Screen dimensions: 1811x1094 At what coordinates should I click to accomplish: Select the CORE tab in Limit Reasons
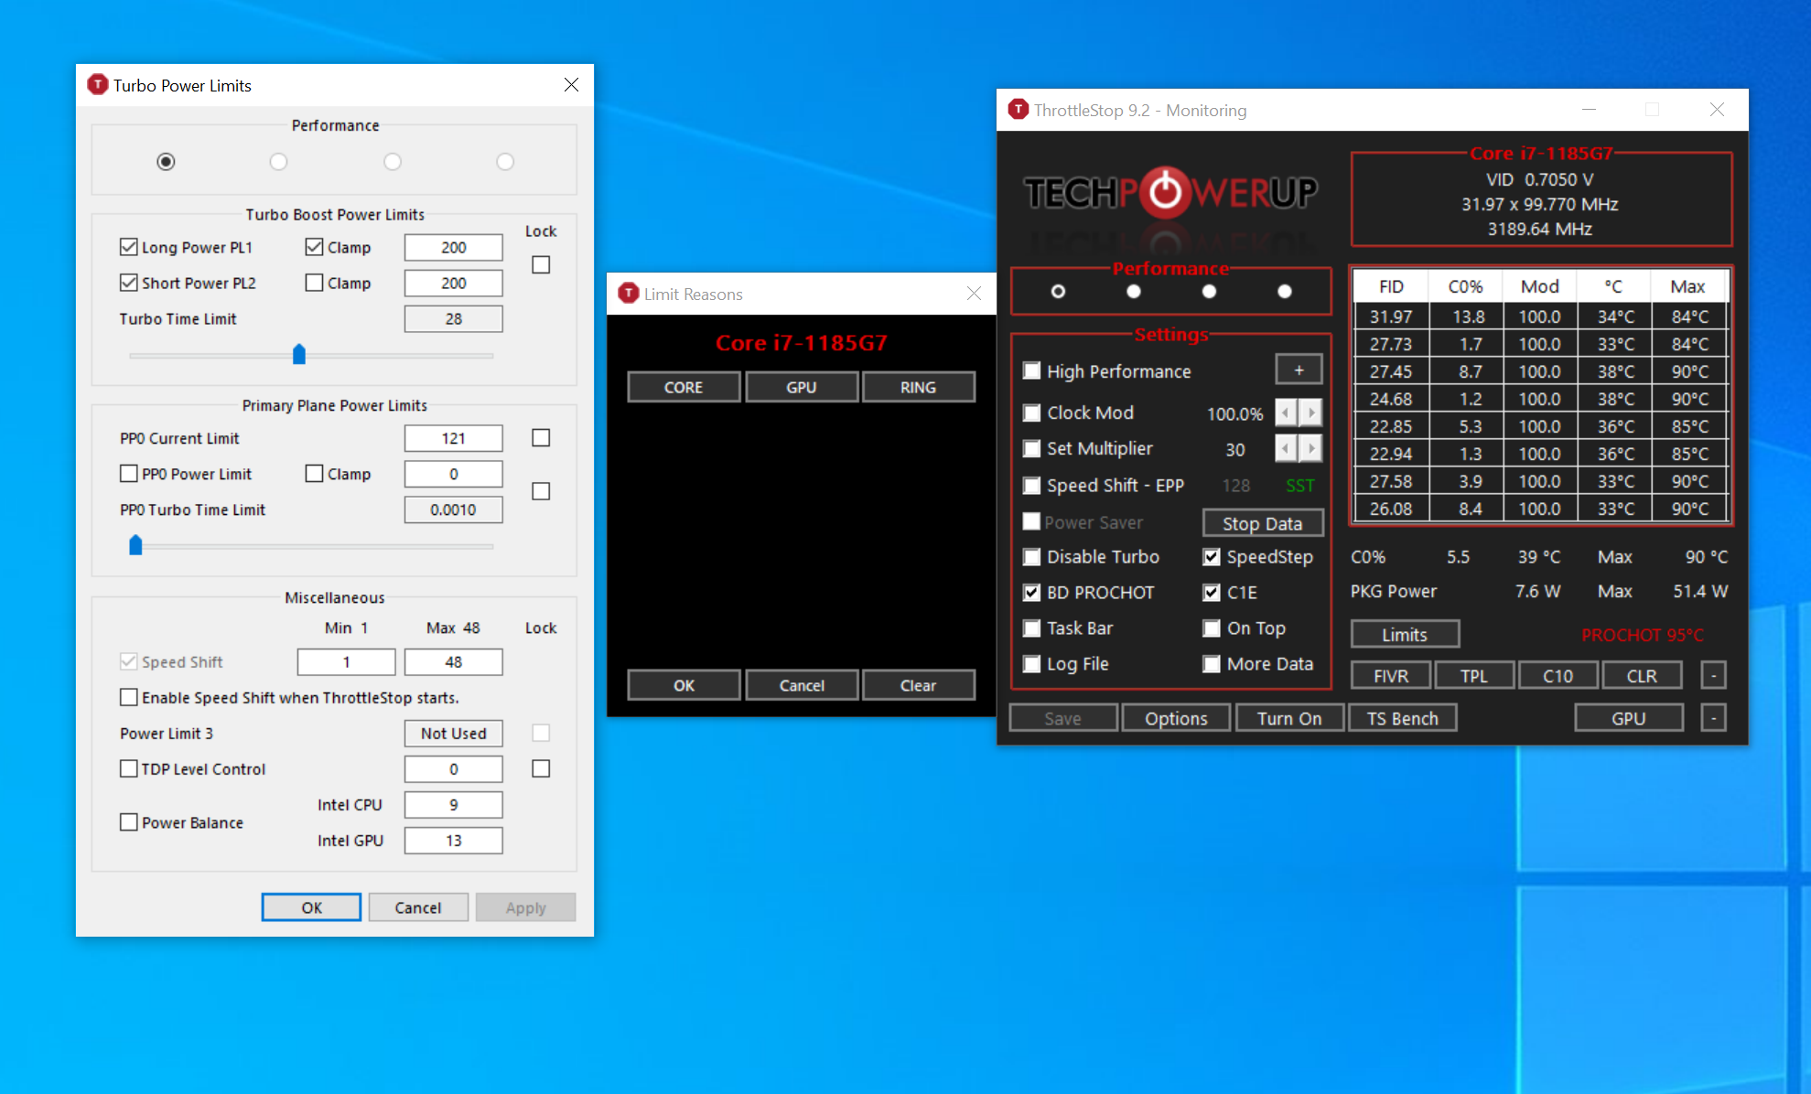tap(684, 387)
